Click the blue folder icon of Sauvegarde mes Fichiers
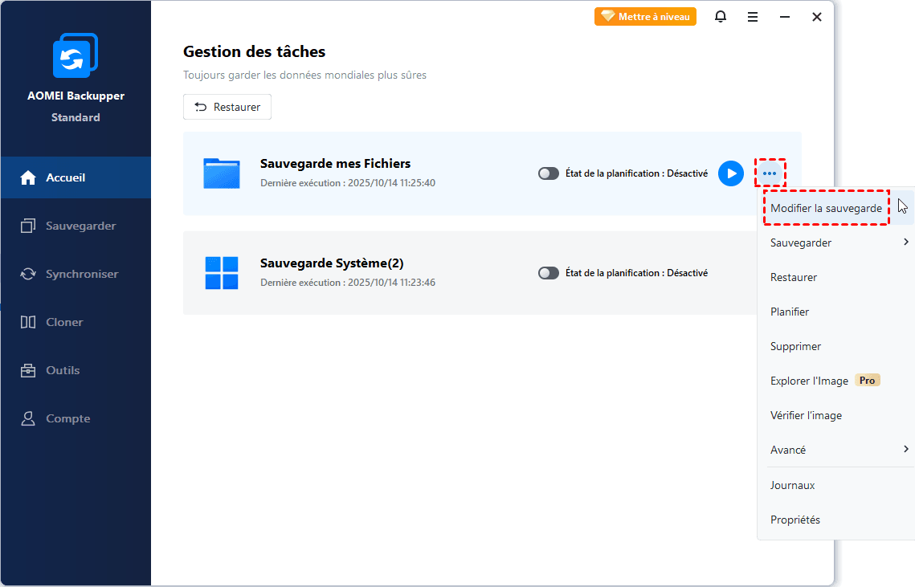Viewport: 915px width, 587px height. tap(222, 173)
